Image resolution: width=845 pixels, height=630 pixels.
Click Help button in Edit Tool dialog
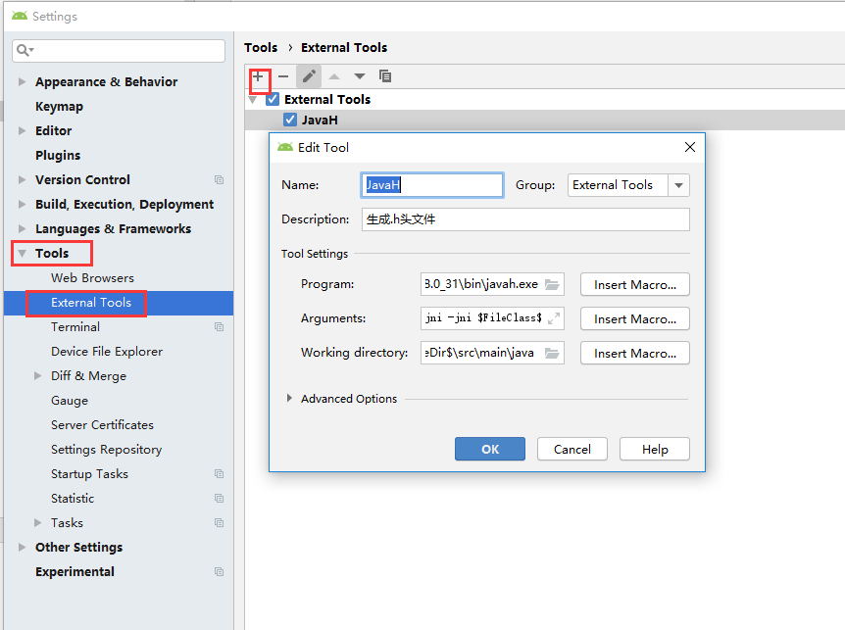[655, 449]
